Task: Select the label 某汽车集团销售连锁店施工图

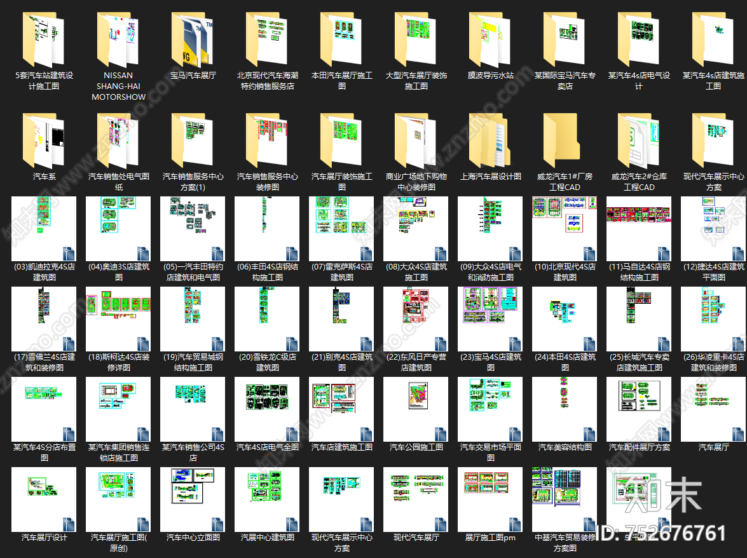Action: (119, 453)
